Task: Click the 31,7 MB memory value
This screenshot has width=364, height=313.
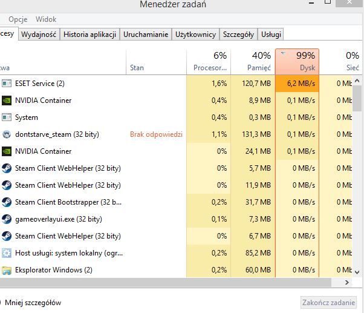Action: (x=258, y=202)
